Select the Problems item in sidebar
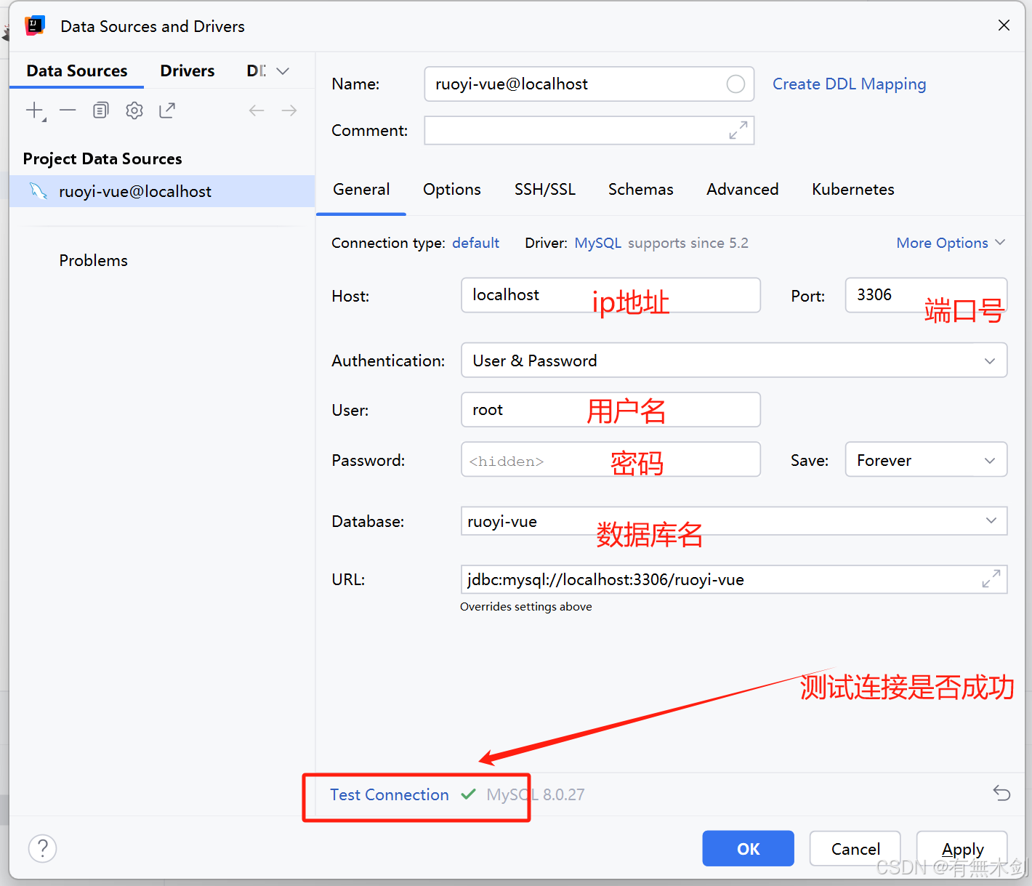 click(93, 260)
